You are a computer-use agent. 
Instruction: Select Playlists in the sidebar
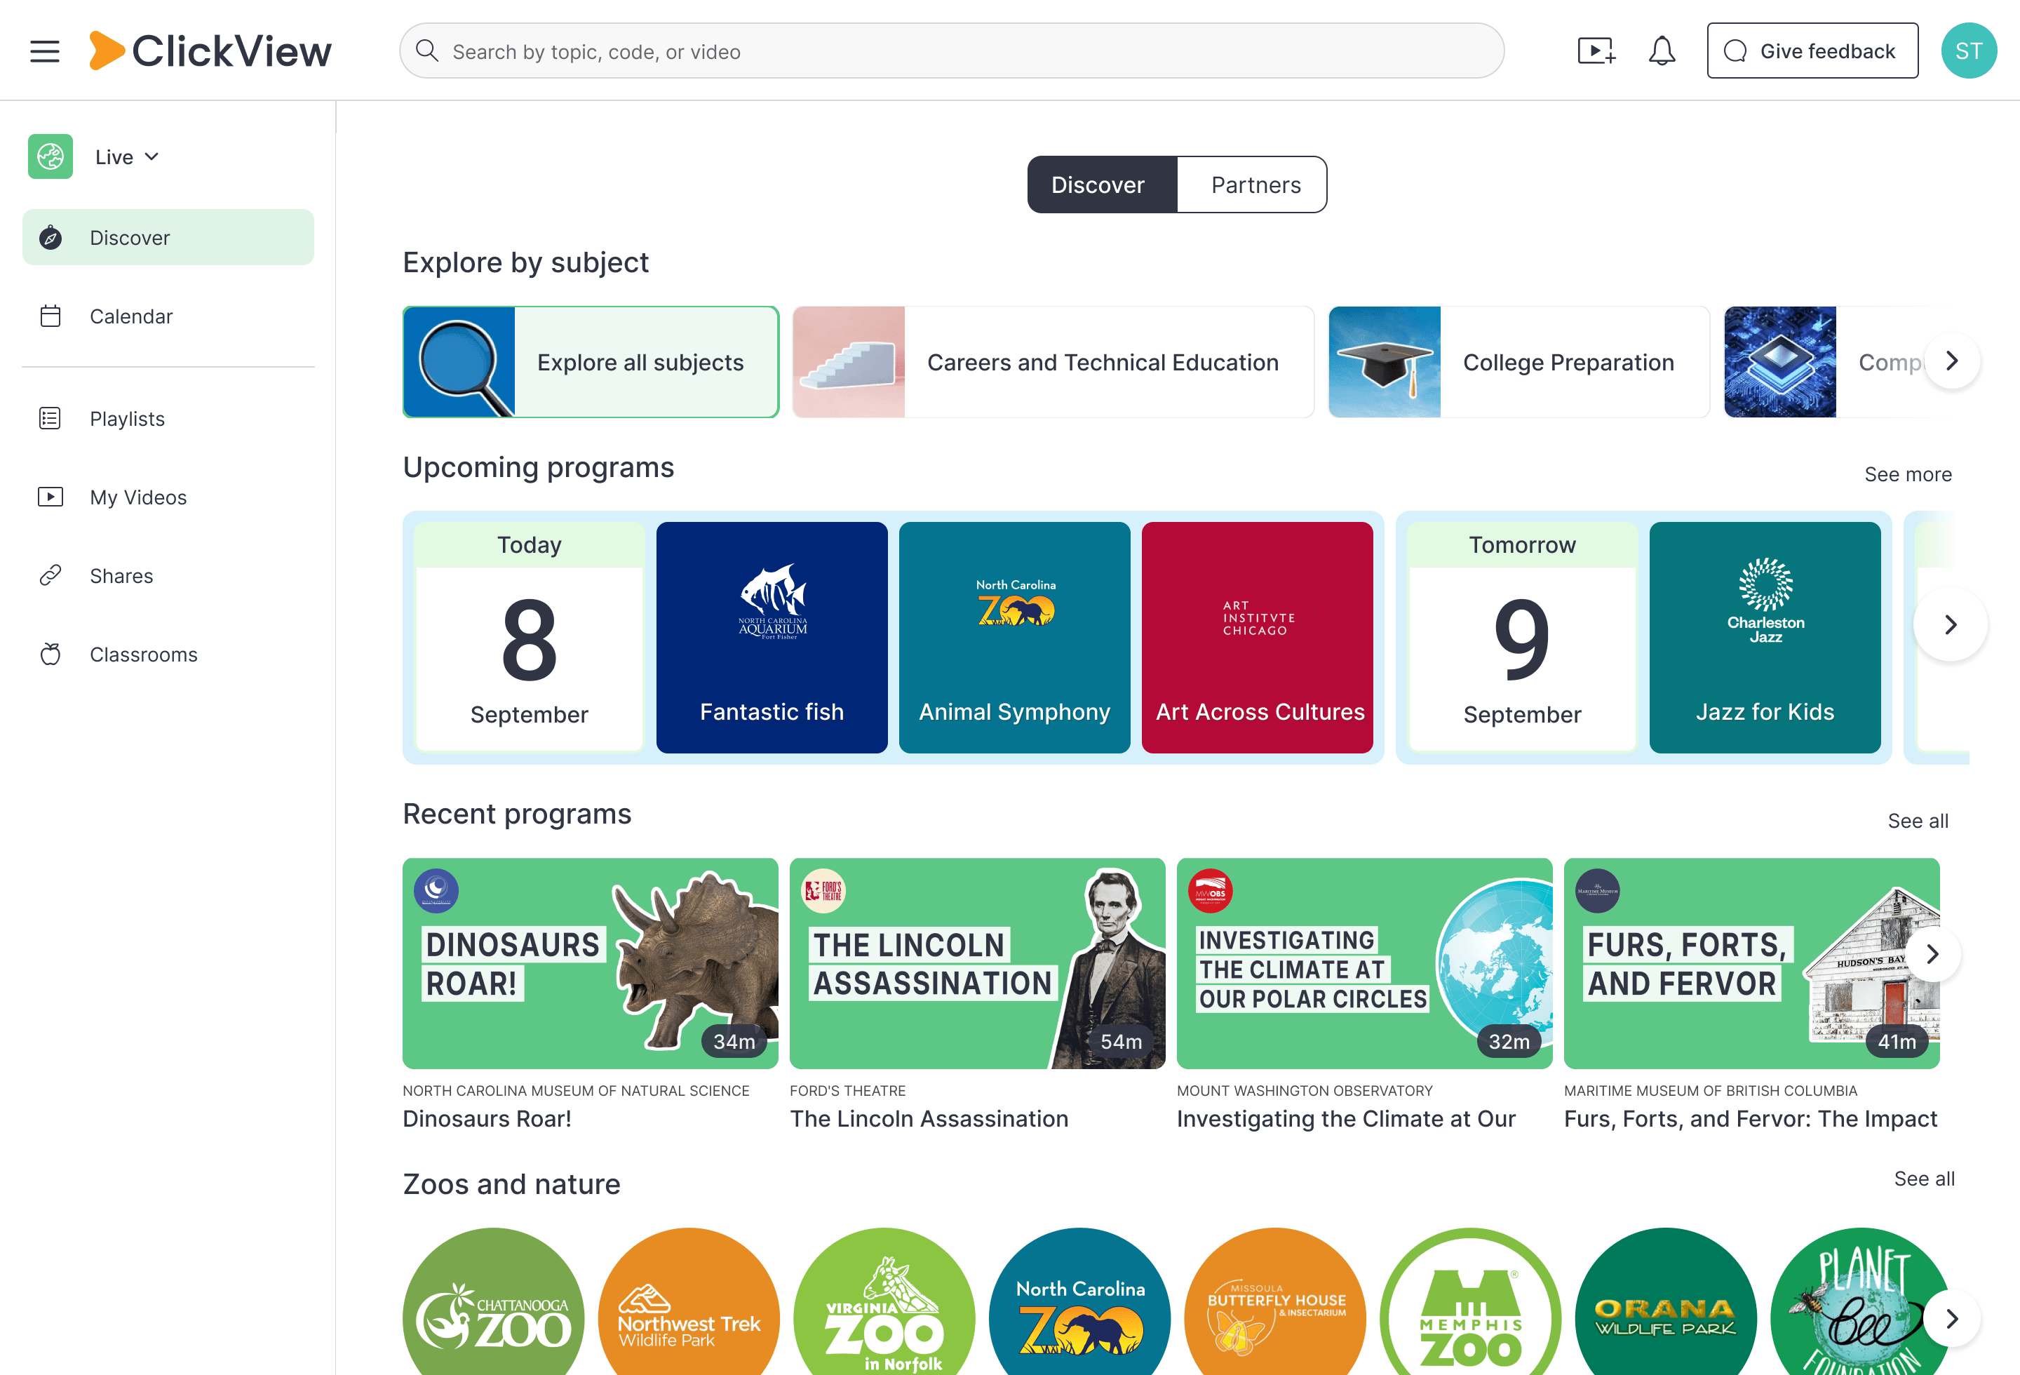click(168, 418)
